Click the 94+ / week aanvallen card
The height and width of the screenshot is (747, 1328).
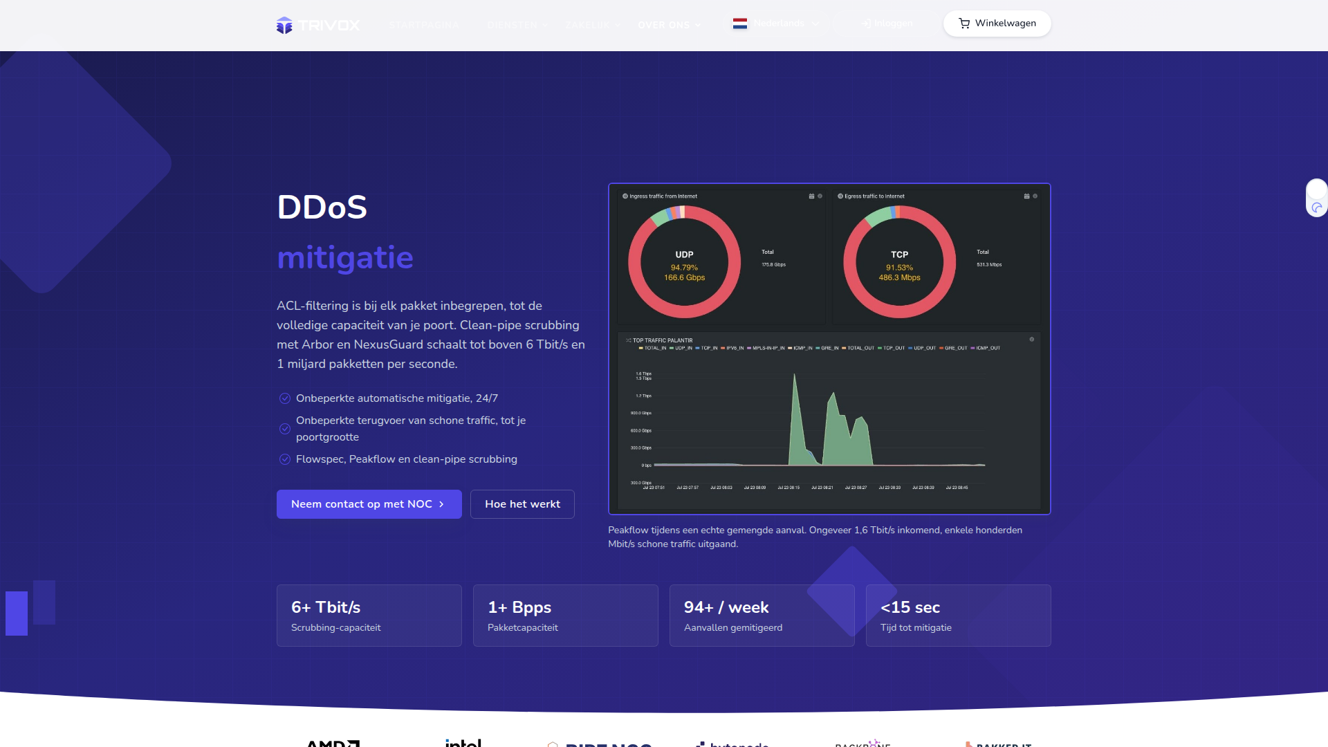coord(762,616)
